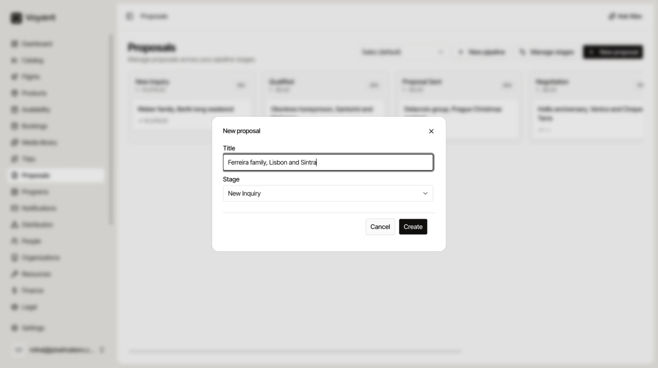658x368 pixels.
Task: Click the "Title" field label
Action: 229,148
